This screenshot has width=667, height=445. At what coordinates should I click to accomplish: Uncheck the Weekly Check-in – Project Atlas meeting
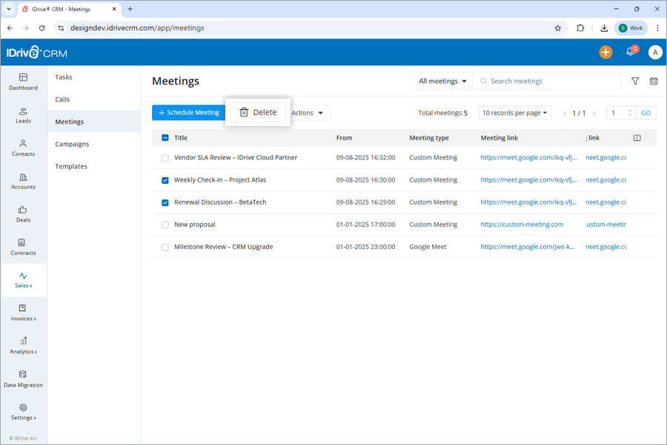coord(165,179)
